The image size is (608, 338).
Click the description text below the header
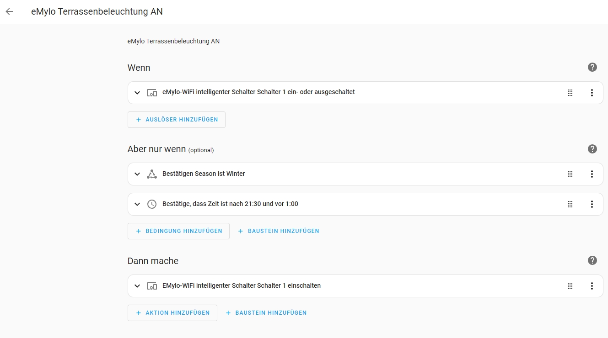[x=173, y=41]
